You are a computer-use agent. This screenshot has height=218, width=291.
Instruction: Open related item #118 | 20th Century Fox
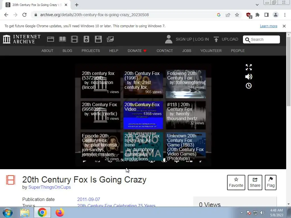click(x=186, y=115)
